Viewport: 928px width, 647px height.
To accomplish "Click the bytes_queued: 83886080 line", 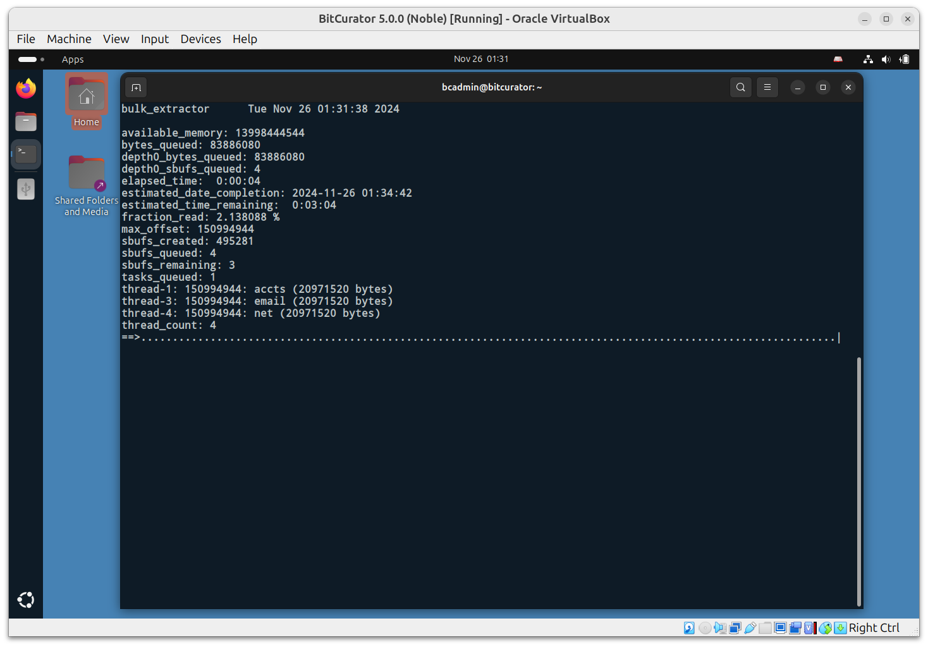I will point(191,145).
